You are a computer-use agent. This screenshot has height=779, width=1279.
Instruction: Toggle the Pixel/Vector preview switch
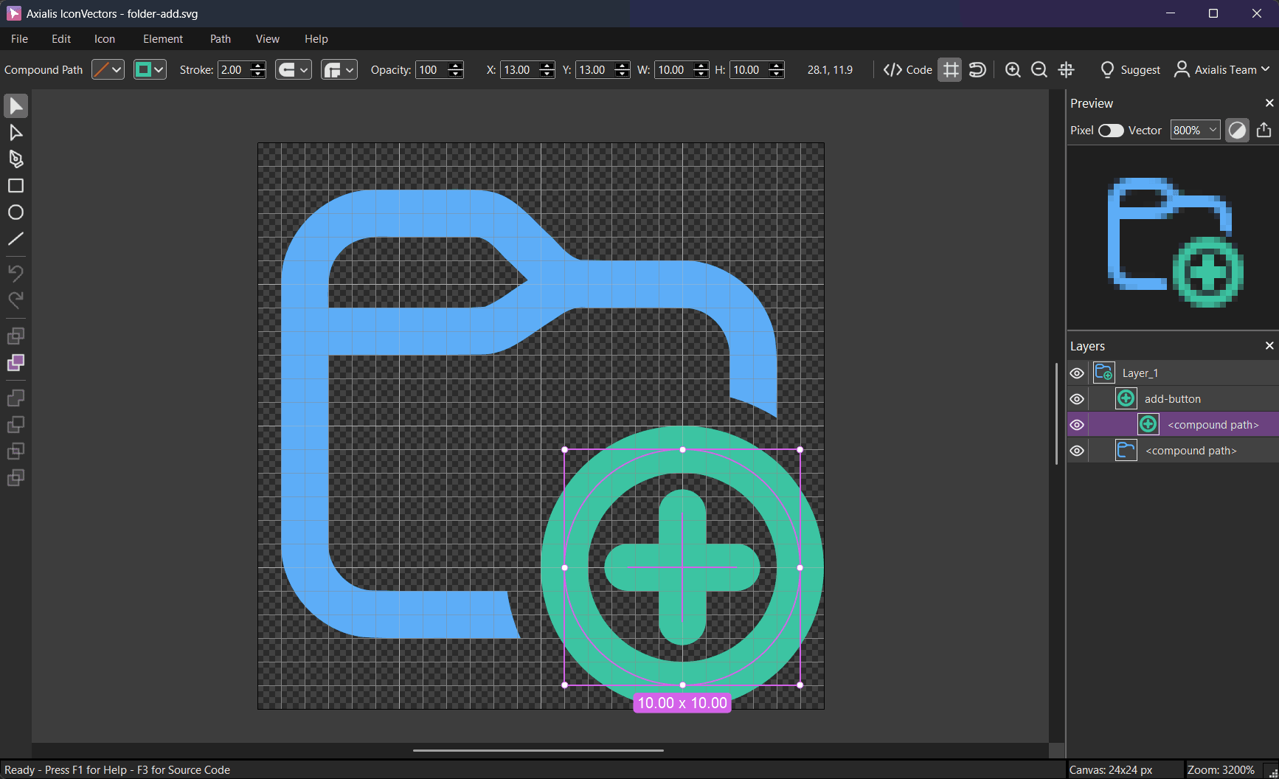tap(1110, 130)
